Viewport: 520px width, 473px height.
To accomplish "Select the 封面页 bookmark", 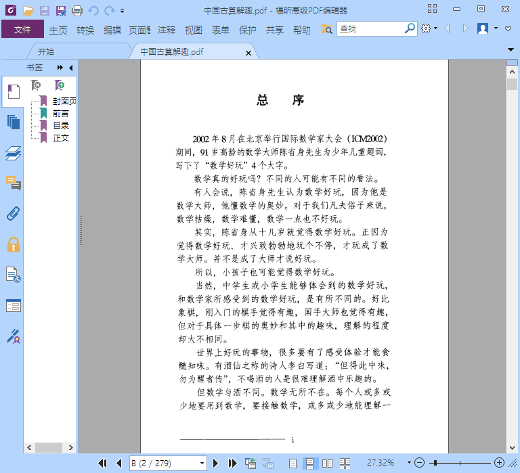I will [x=64, y=101].
